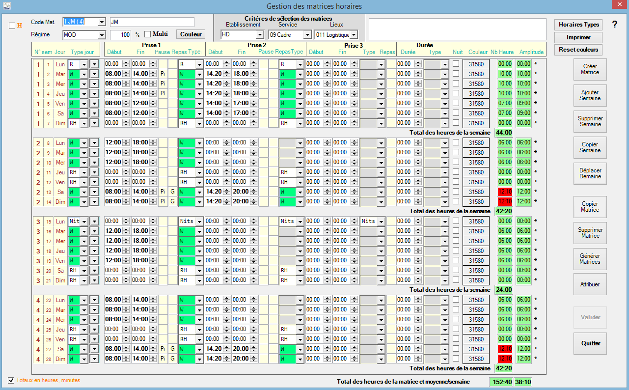Image resolution: width=629 pixels, height=390 pixels.
Task: Click the Horaires Types button
Action: click(x=578, y=25)
